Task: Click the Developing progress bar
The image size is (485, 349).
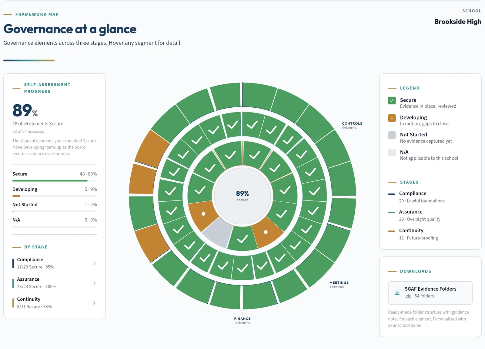Action: point(55,196)
